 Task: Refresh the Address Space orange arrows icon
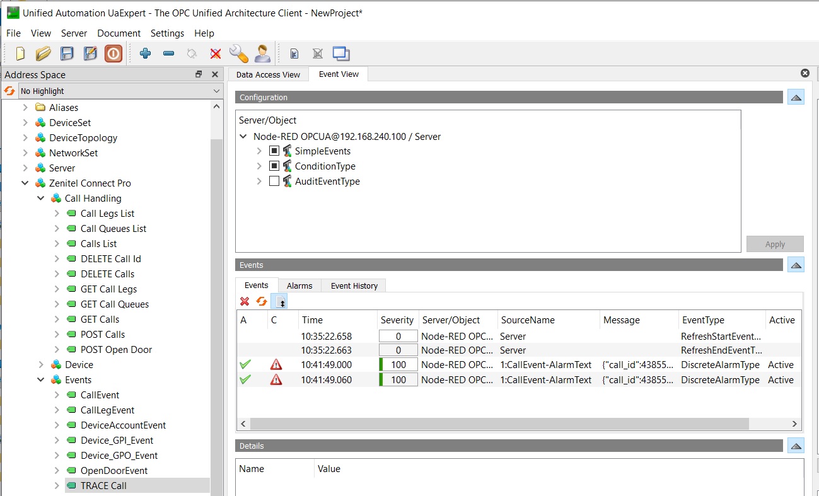click(x=9, y=91)
